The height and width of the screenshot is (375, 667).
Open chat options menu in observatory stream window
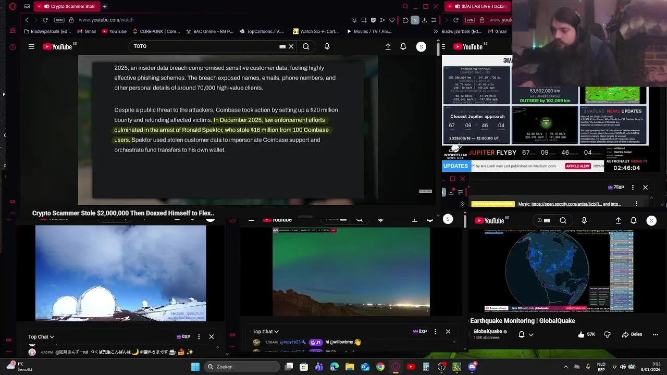click(x=199, y=337)
